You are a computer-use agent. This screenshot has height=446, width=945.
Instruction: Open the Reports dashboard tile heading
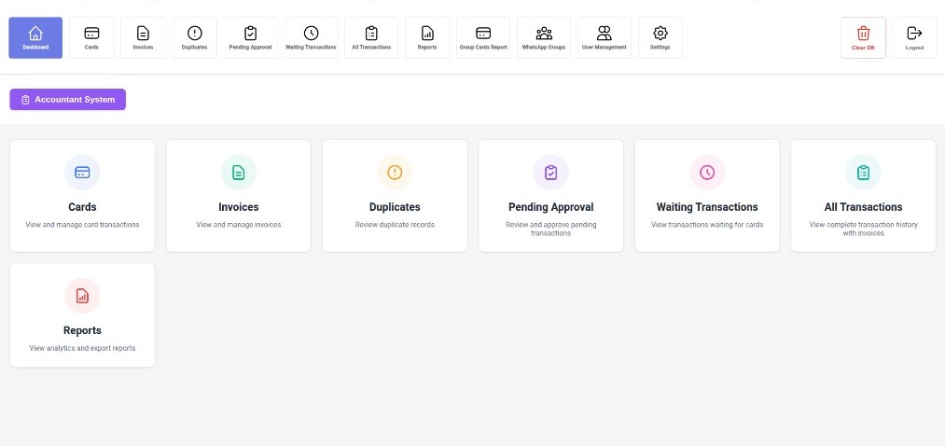(83, 331)
